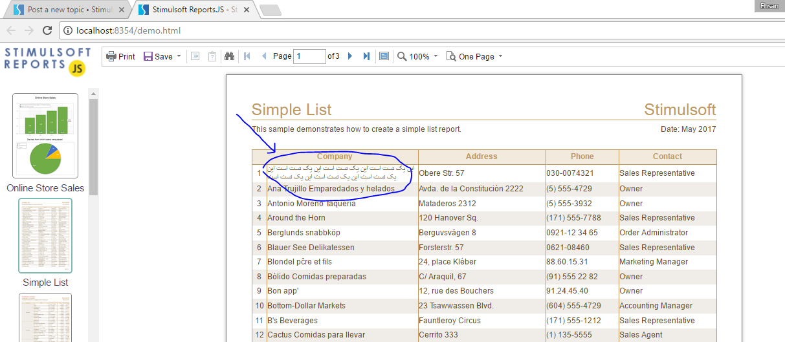The image size is (785, 342).
Task: Go to previous page
Action: click(263, 56)
